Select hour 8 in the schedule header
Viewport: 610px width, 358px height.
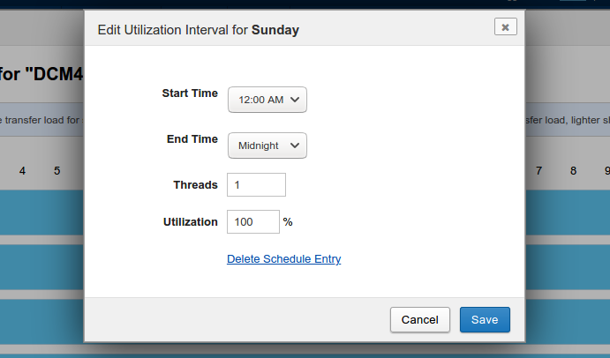[x=573, y=170]
